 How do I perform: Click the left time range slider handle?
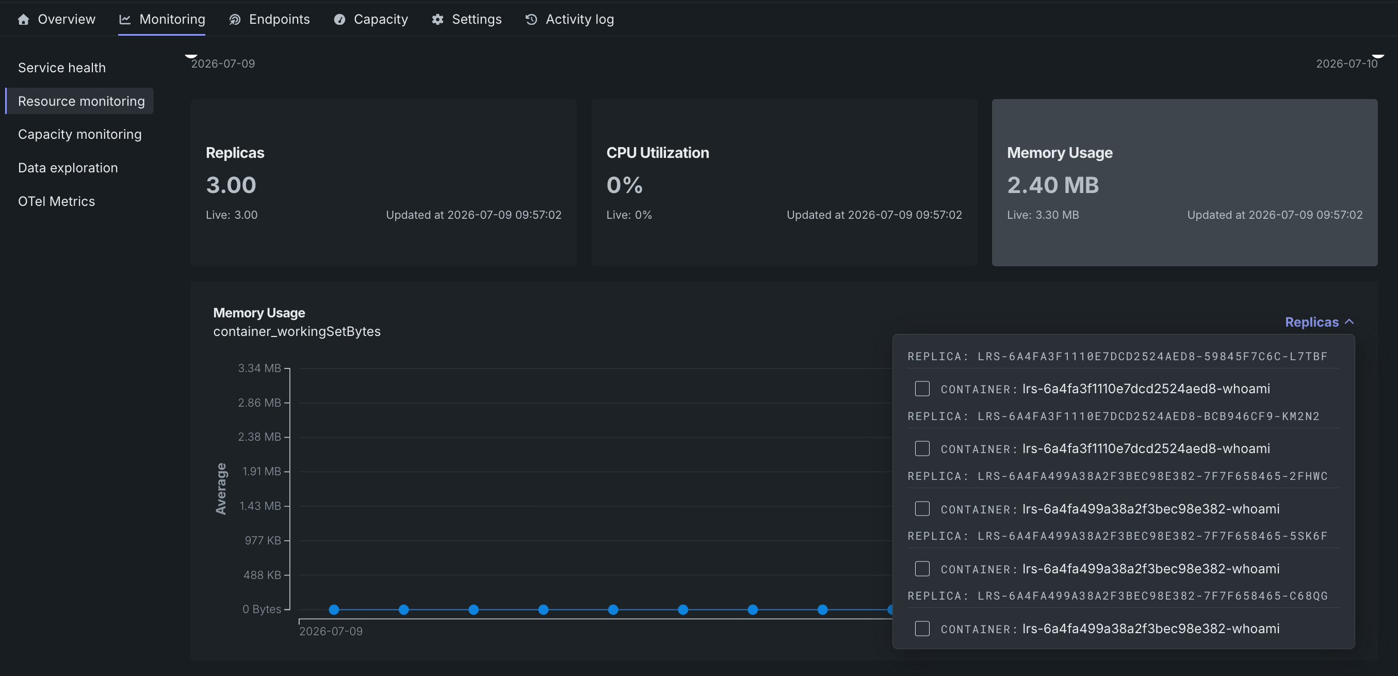tap(191, 56)
